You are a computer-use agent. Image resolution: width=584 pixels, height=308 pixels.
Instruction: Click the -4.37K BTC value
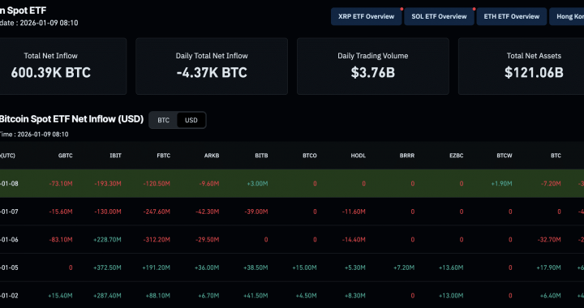coord(212,72)
